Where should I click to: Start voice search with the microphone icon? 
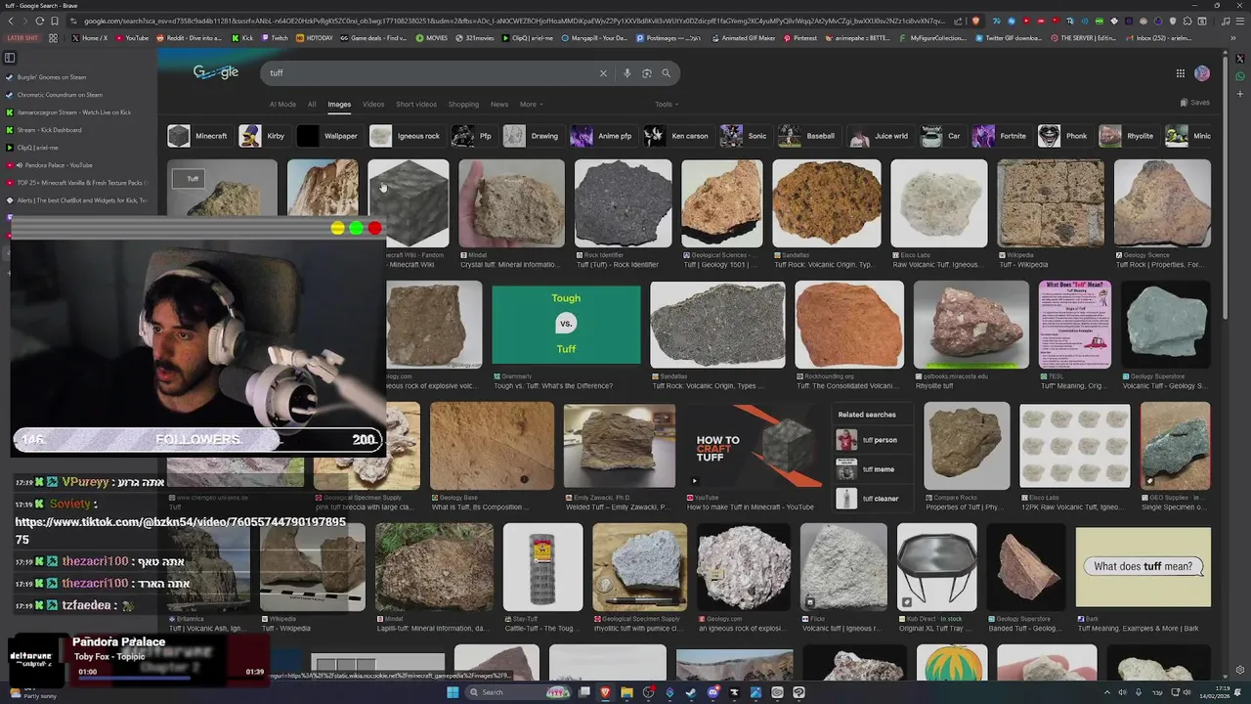[x=626, y=73]
